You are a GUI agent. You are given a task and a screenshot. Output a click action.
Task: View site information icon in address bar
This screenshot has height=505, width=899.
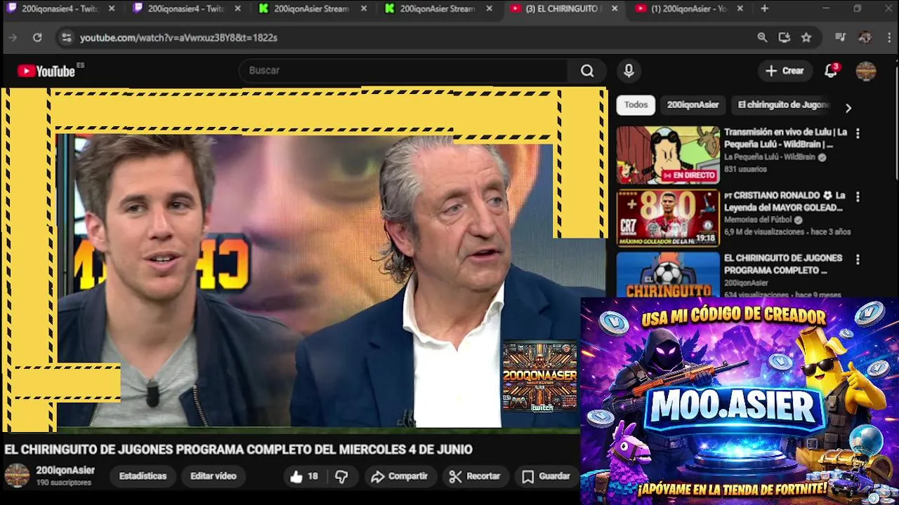click(x=66, y=37)
